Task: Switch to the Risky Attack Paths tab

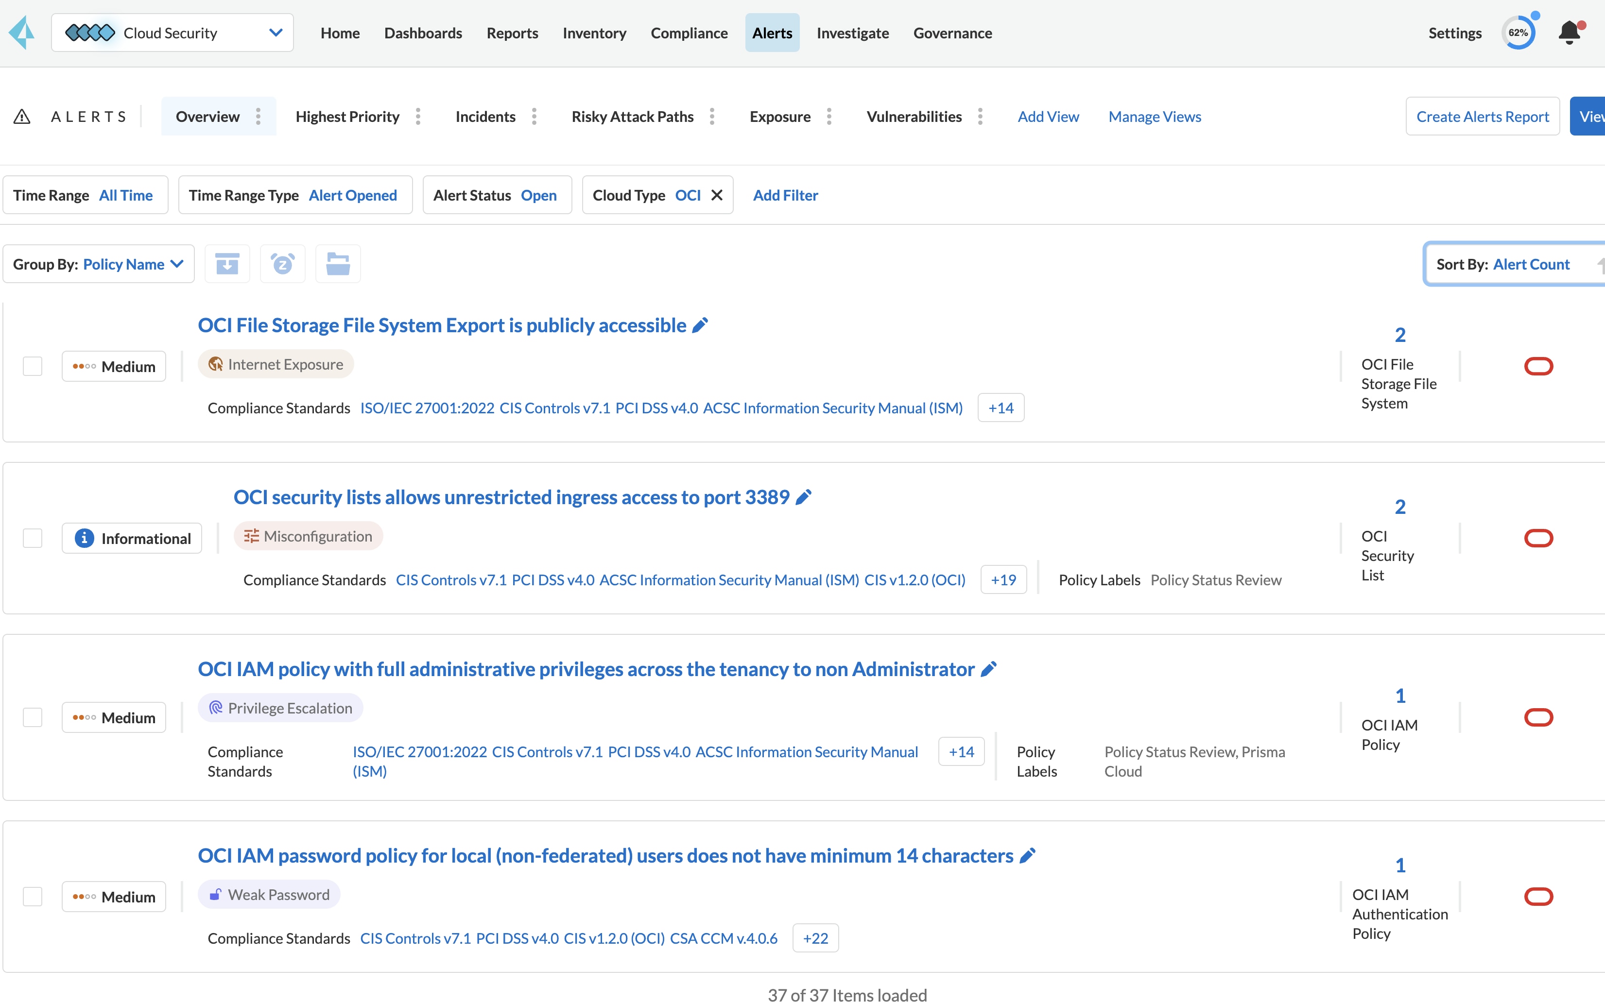Action: point(633,117)
